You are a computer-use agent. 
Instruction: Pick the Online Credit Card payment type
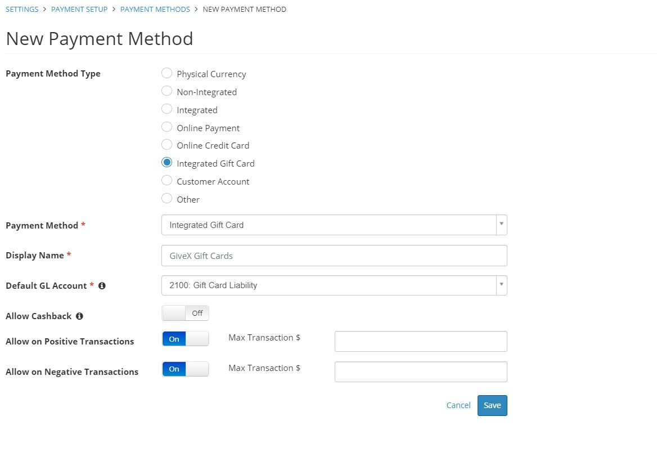[x=166, y=144]
